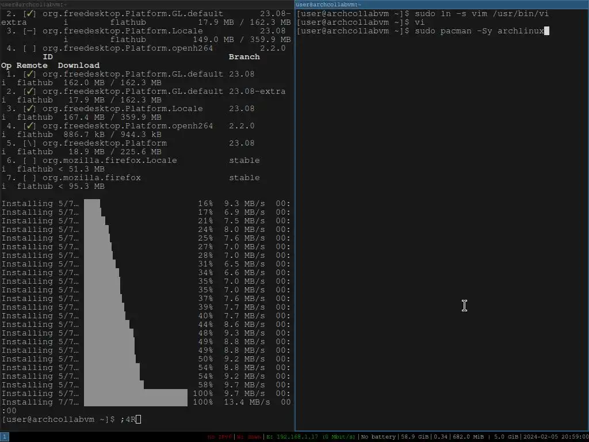589x442 pixels.
Task: Click the '[—]' marker beside Platform.Locale at top
Action: click(x=30, y=31)
